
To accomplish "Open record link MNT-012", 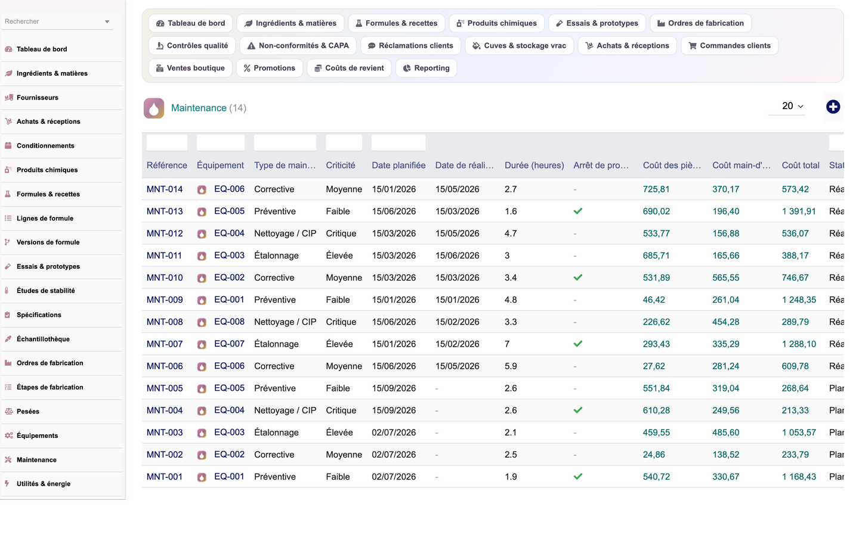I will [165, 234].
